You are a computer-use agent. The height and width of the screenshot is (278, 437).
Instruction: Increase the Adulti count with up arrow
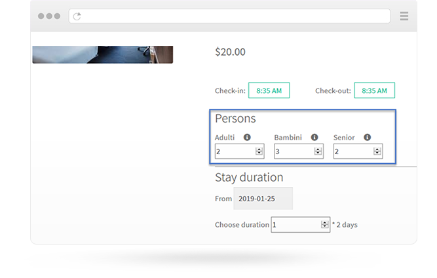point(259,149)
